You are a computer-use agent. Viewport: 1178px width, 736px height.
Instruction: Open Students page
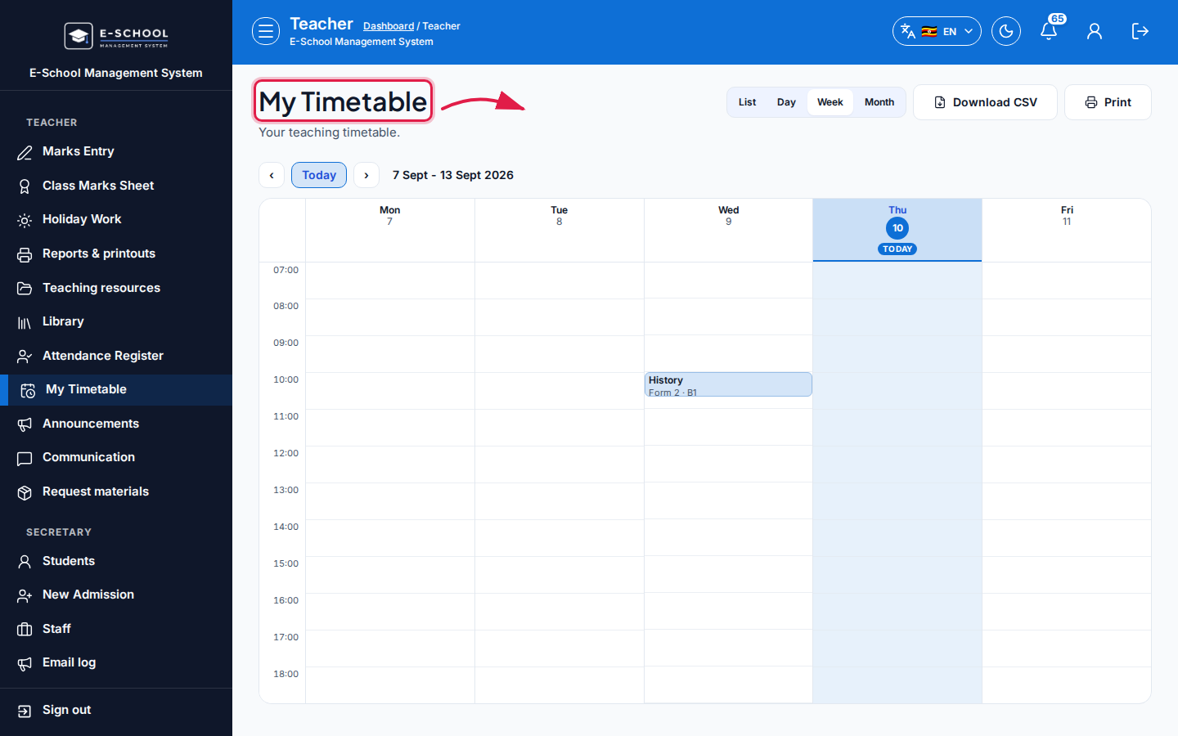[x=116, y=561]
